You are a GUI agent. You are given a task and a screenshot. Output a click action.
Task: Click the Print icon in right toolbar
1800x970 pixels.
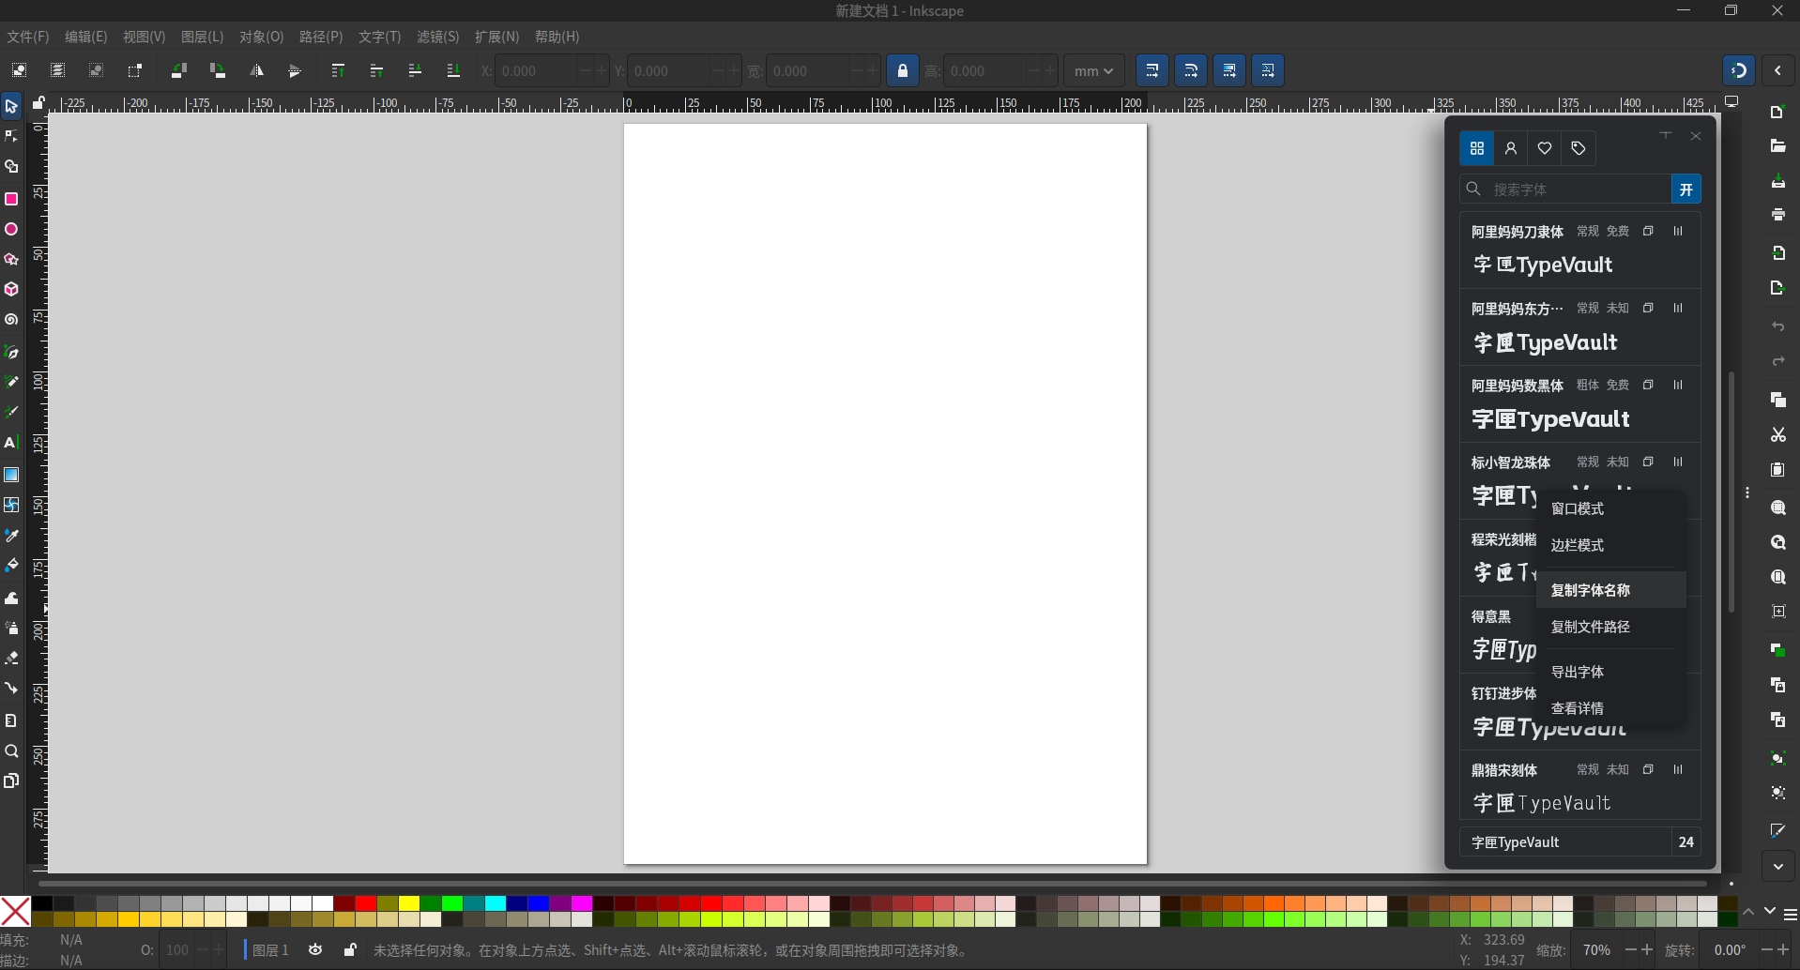coord(1777,215)
